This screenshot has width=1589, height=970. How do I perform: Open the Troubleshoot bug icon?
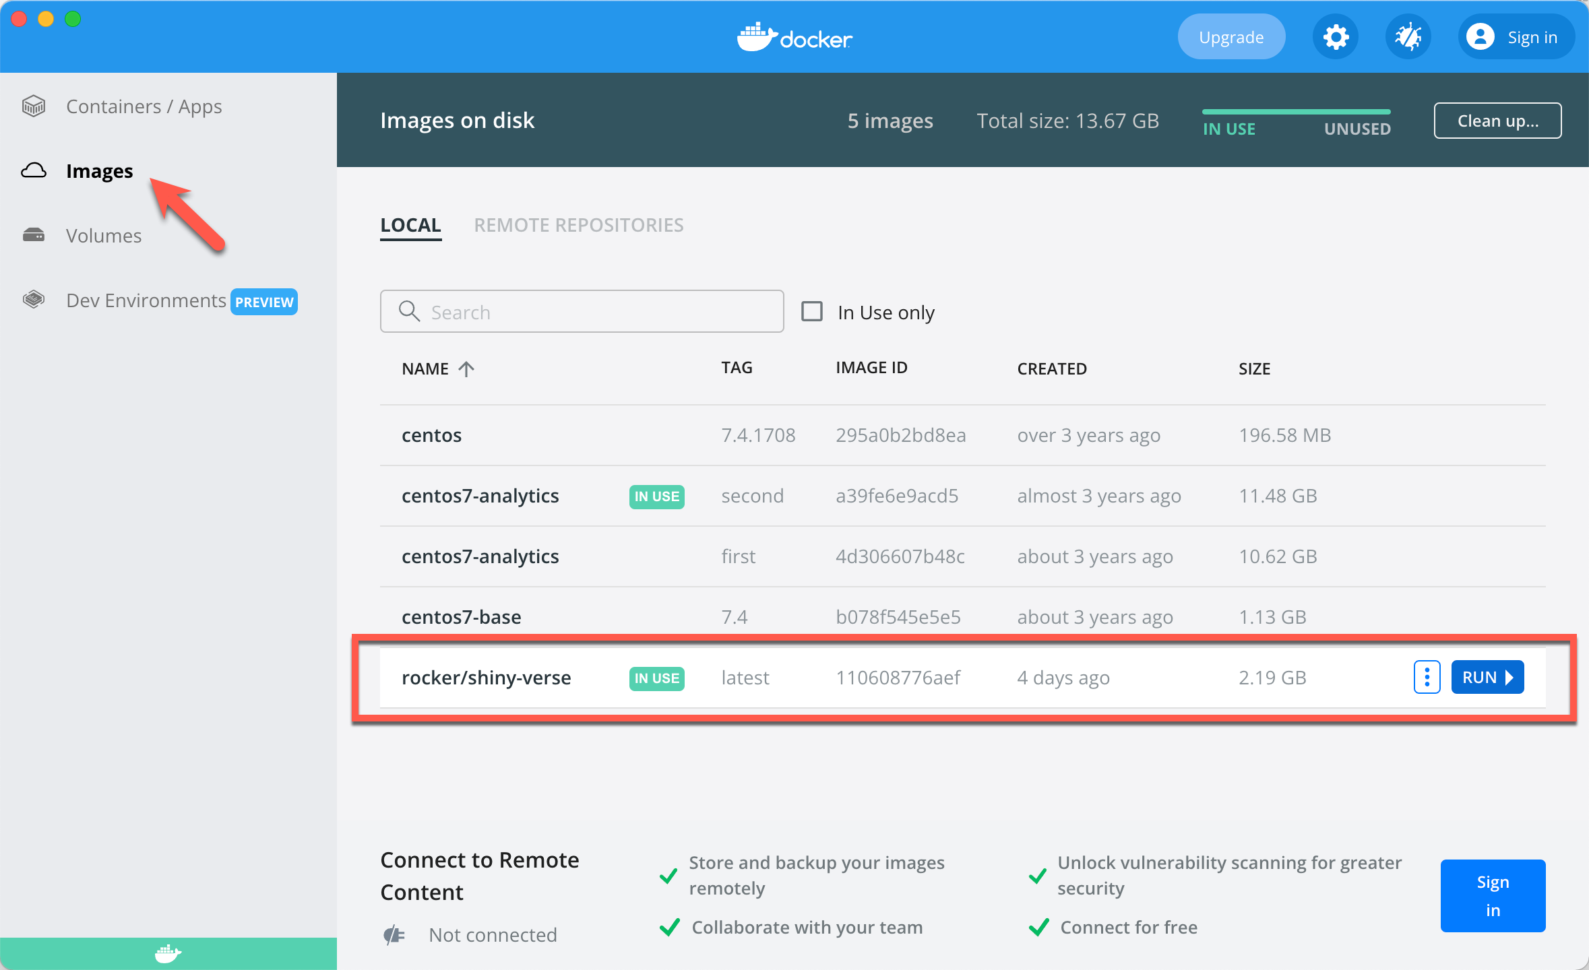tap(1408, 37)
